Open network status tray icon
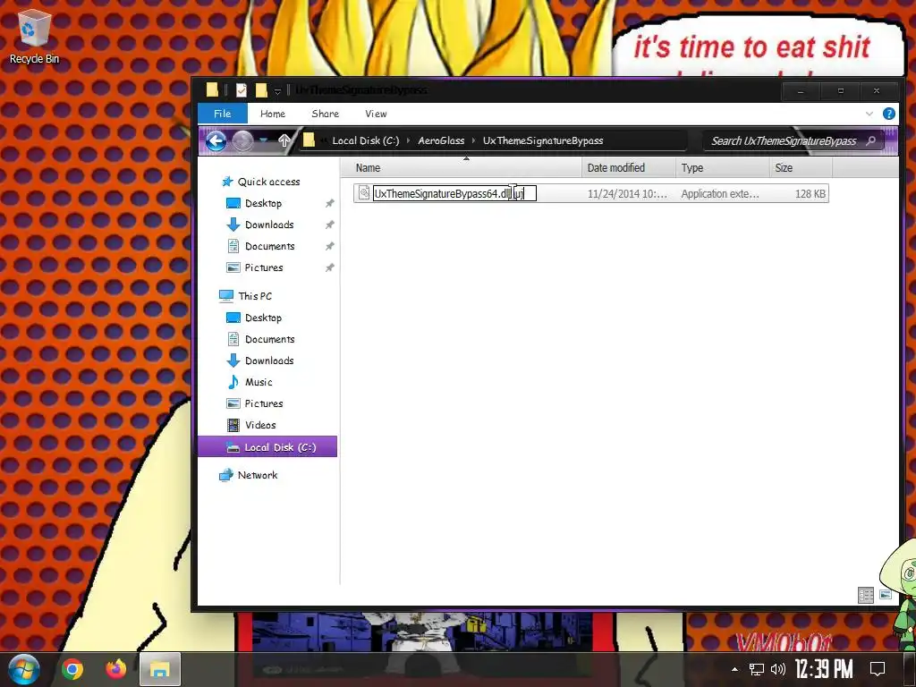Viewport: 916px width, 687px height. point(757,669)
